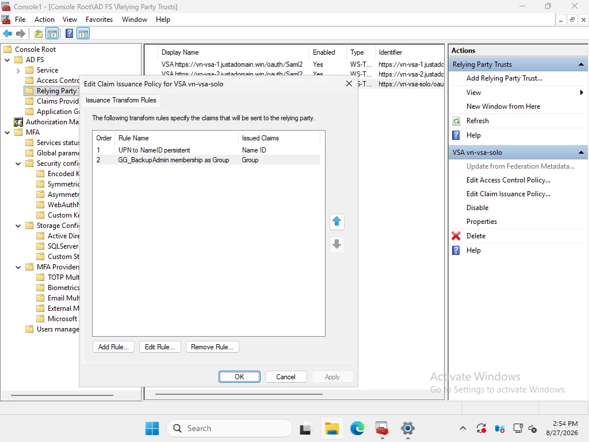
Task: Click the Forward arrow toolbar icon
Action: [x=21, y=33]
